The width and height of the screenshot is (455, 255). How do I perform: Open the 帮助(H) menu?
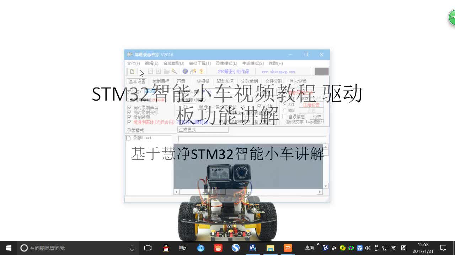point(276,63)
